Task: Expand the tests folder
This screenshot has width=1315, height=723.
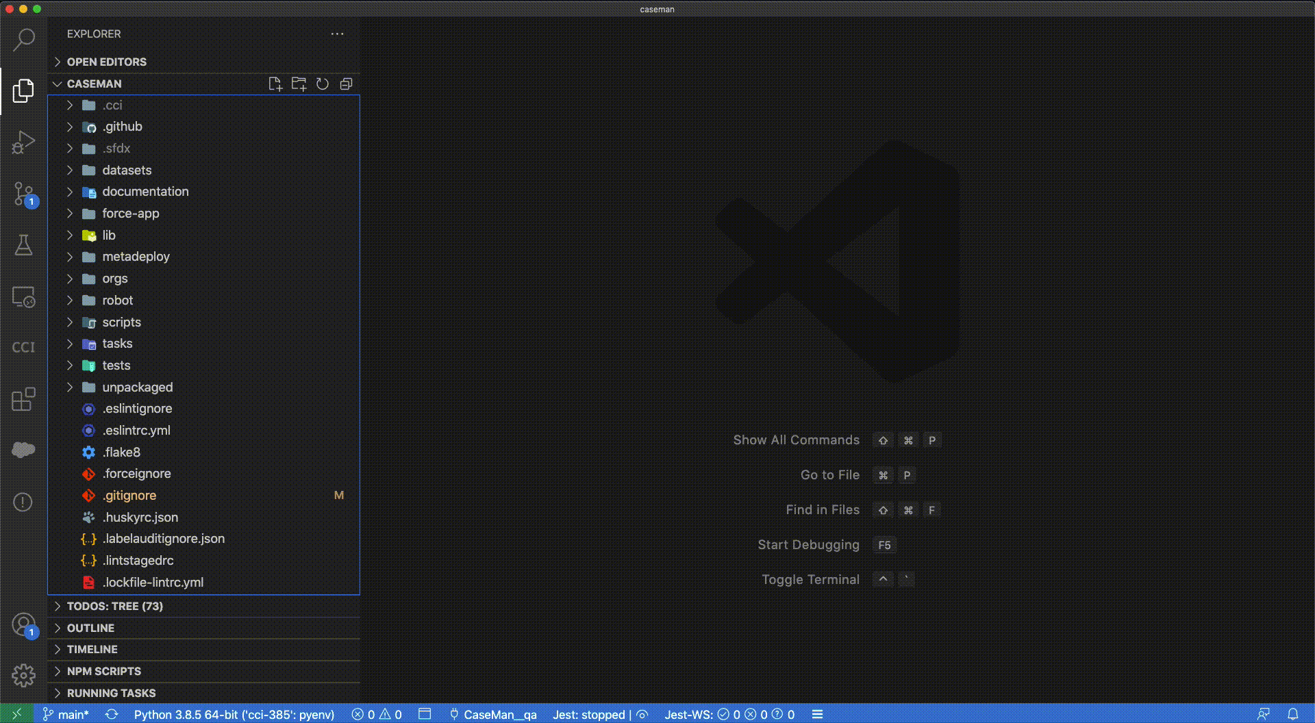Action: [x=204, y=366]
